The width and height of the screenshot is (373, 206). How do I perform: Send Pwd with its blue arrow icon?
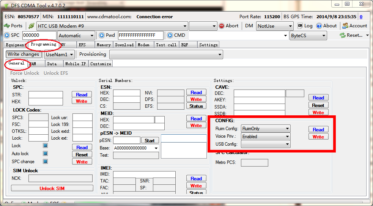coord(102,35)
